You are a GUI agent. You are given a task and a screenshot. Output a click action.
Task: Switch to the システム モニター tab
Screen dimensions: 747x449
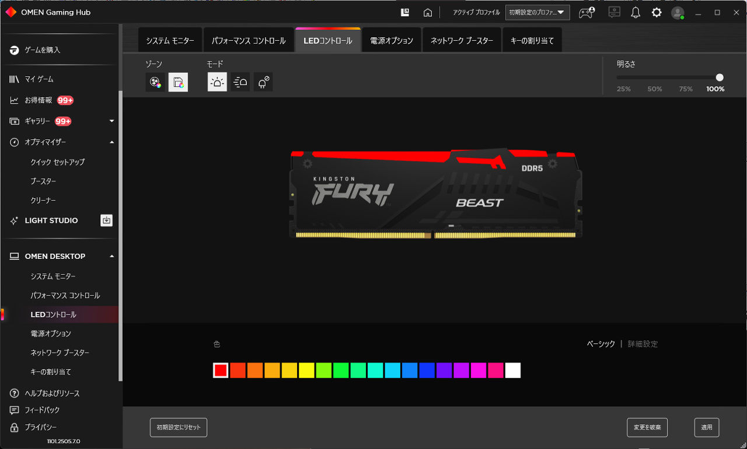click(170, 40)
